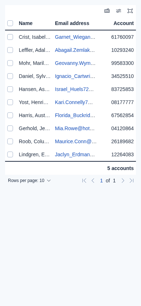Open the Rows per page dropdown
Screen dimensions: 141x306
coord(29,181)
